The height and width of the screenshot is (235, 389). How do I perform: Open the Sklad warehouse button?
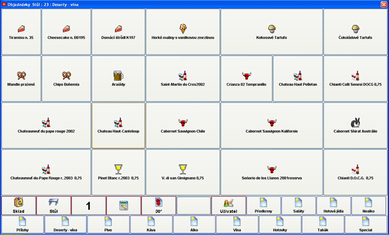pos(19,206)
